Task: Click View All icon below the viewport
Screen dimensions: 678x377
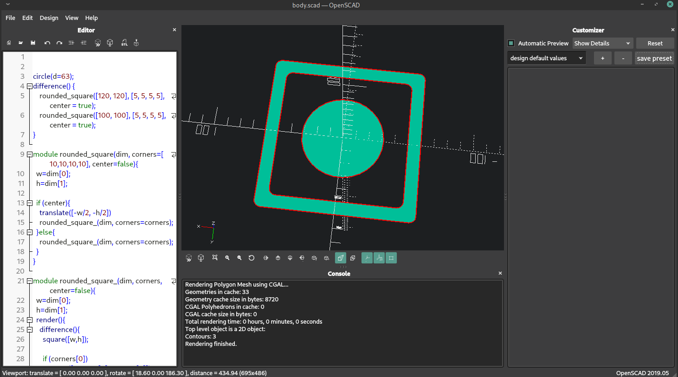Action: pos(215,258)
